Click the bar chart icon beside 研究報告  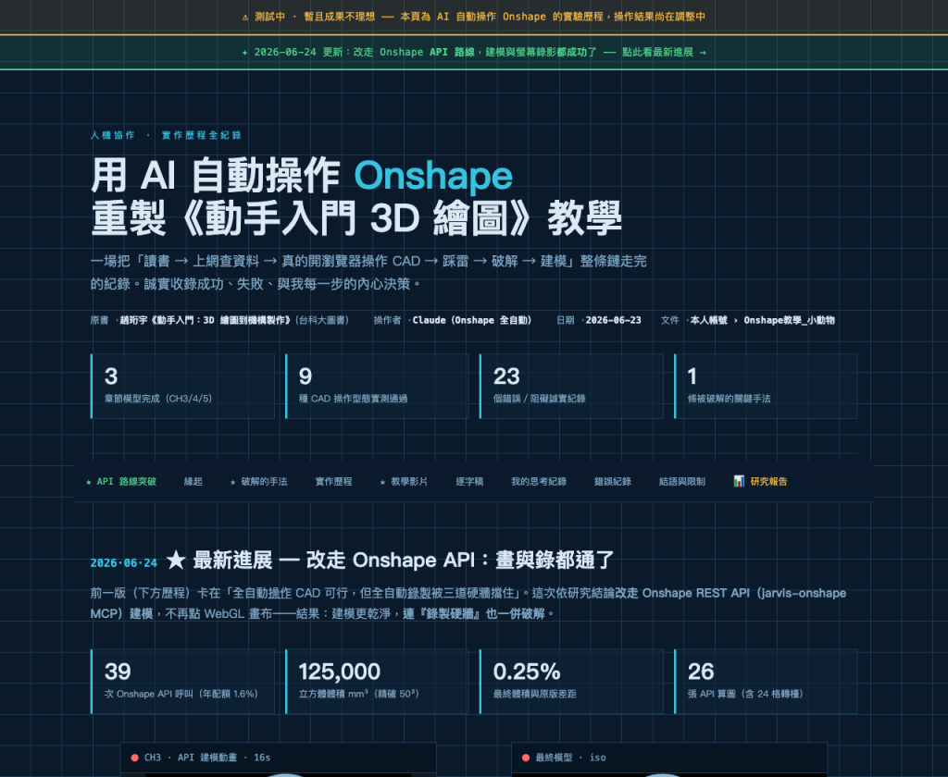point(739,481)
